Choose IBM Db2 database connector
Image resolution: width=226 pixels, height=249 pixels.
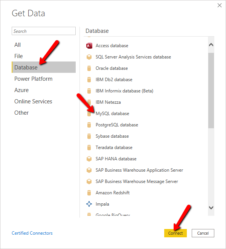(146, 80)
